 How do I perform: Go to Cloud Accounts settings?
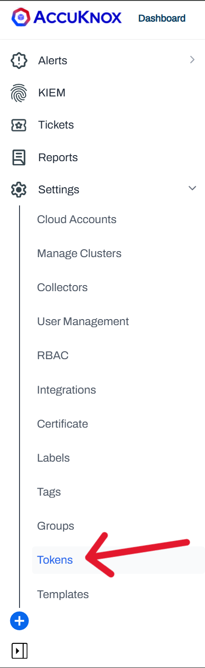coord(77,219)
